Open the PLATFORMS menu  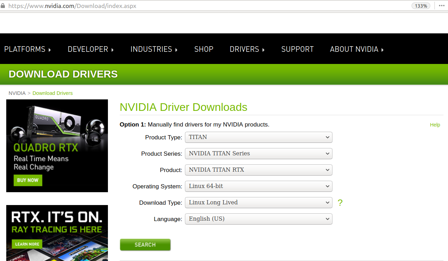tap(28, 49)
